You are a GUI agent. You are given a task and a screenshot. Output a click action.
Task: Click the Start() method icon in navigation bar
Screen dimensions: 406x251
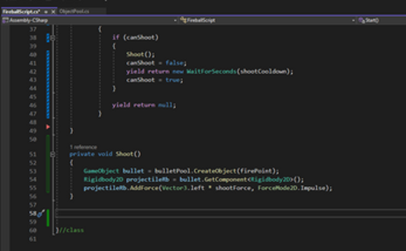pos(362,20)
